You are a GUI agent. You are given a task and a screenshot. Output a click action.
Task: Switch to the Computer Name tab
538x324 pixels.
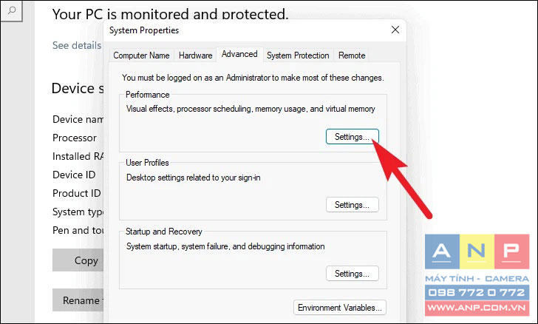(x=141, y=55)
